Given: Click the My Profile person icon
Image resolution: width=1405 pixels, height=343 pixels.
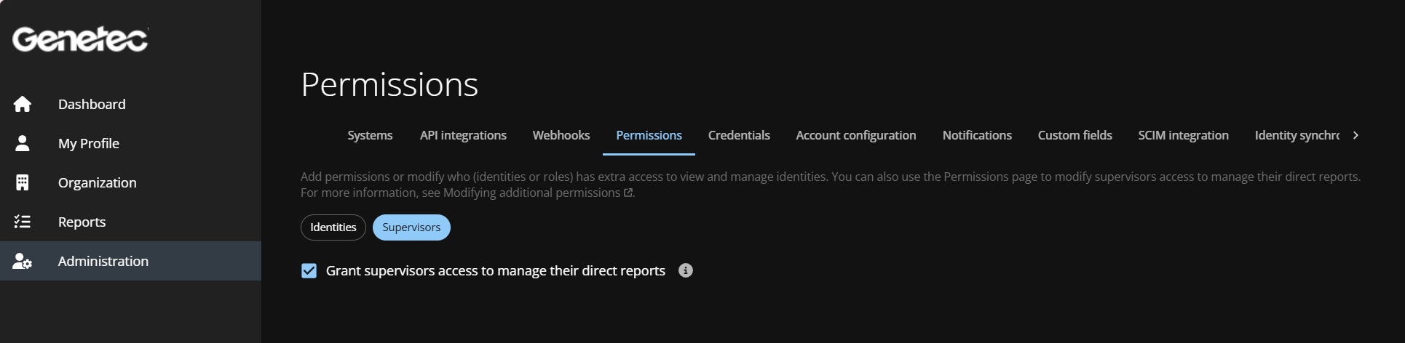Looking at the screenshot, I should [x=23, y=143].
